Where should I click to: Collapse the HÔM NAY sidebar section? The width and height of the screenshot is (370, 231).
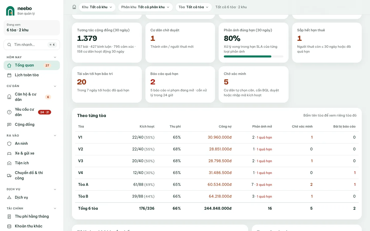[x=55, y=57]
